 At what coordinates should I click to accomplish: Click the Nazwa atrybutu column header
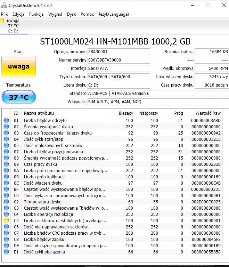point(66,113)
